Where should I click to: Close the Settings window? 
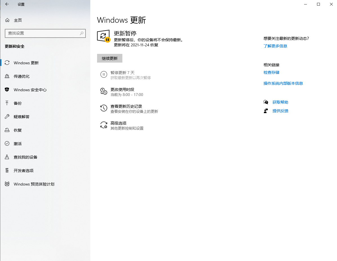click(331, 4)
